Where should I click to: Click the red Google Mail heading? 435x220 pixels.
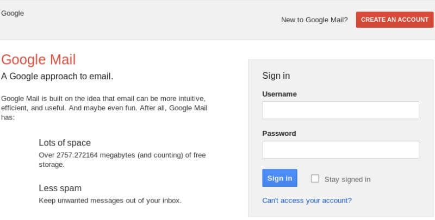pos(39,59)
